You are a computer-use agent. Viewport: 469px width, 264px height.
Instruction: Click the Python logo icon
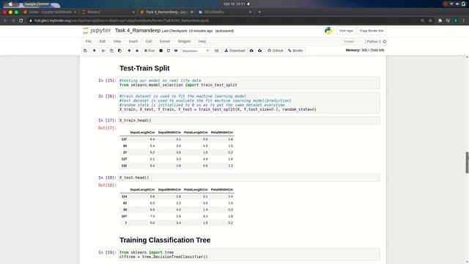(328, 31)
